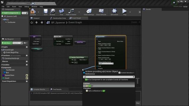Select Count variable
Viewport: 189px width, 106px height.
(7, 78)
